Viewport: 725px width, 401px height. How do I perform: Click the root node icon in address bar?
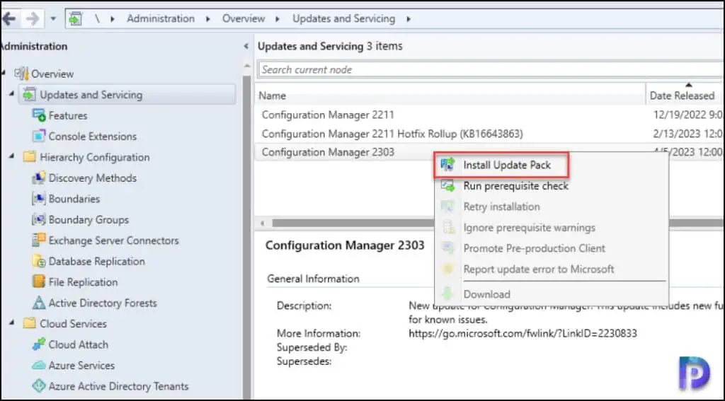pos(75,19)
